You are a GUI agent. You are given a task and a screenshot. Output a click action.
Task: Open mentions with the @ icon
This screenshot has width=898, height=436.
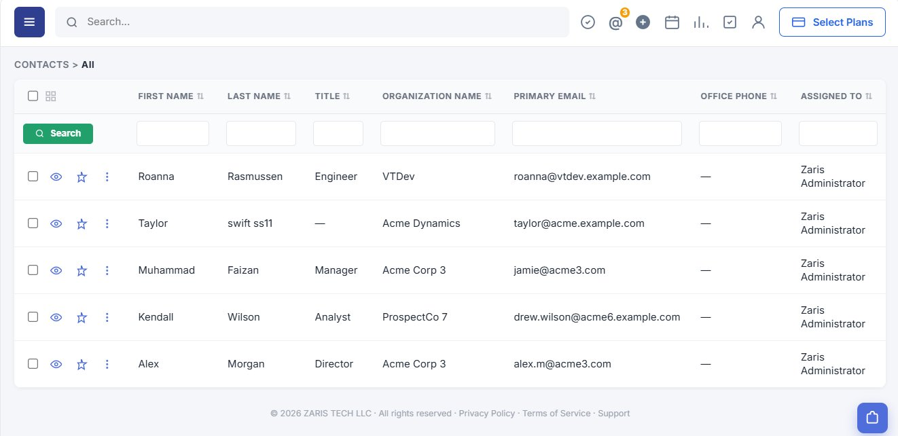pyautogui.click(x=615, y=23)
